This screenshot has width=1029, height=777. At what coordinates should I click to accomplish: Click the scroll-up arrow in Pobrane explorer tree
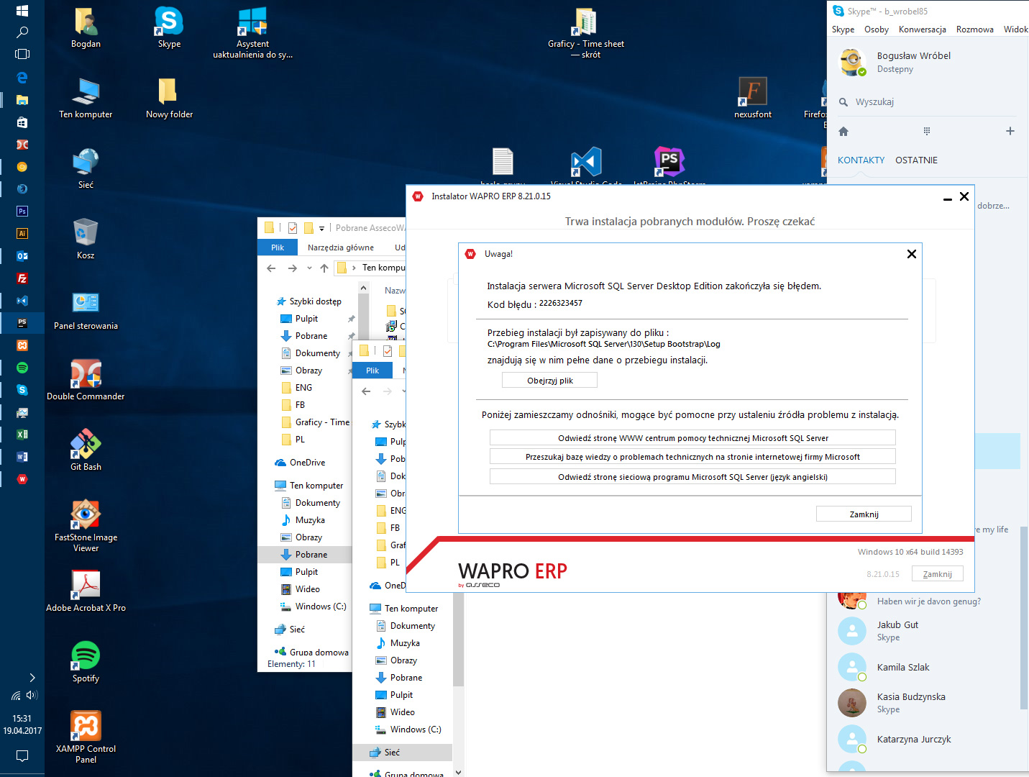point(364,288)
